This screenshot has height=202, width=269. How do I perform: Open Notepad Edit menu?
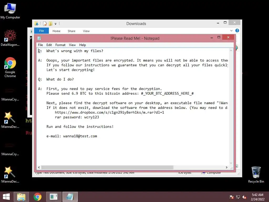(49, 45)
